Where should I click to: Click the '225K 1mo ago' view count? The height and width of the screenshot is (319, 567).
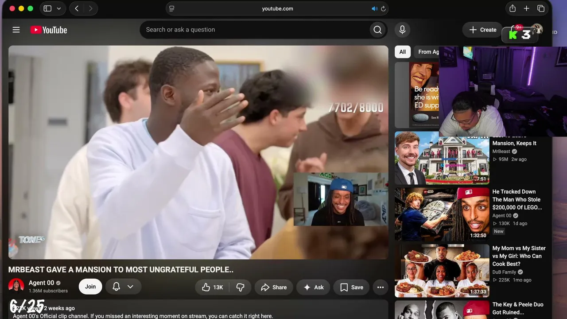coord(512,280)
